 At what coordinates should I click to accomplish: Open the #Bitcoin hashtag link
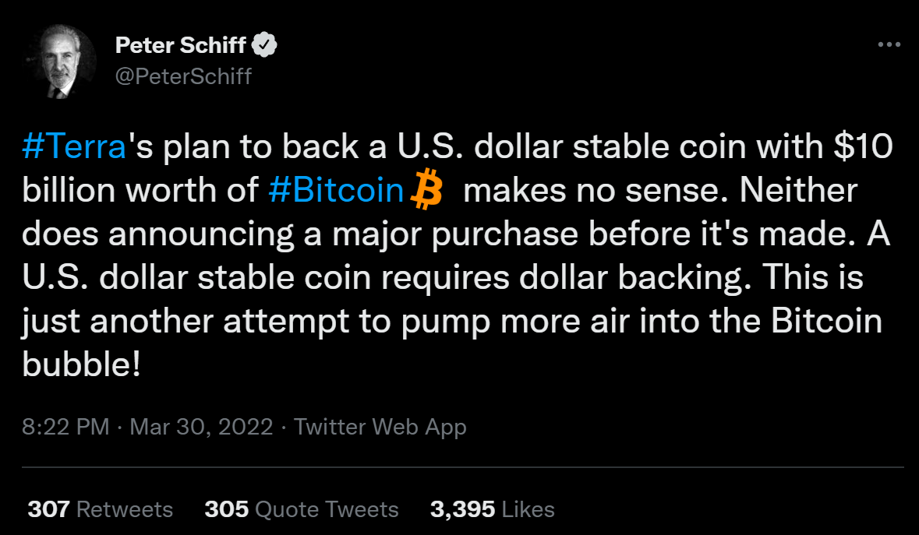336,190
